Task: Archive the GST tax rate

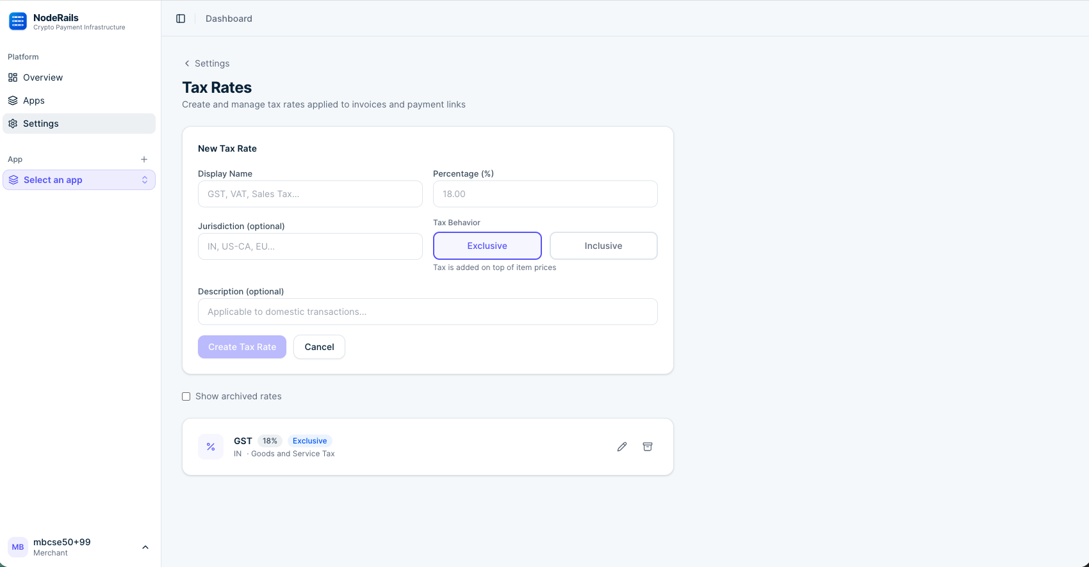Action: pos(648,447)
